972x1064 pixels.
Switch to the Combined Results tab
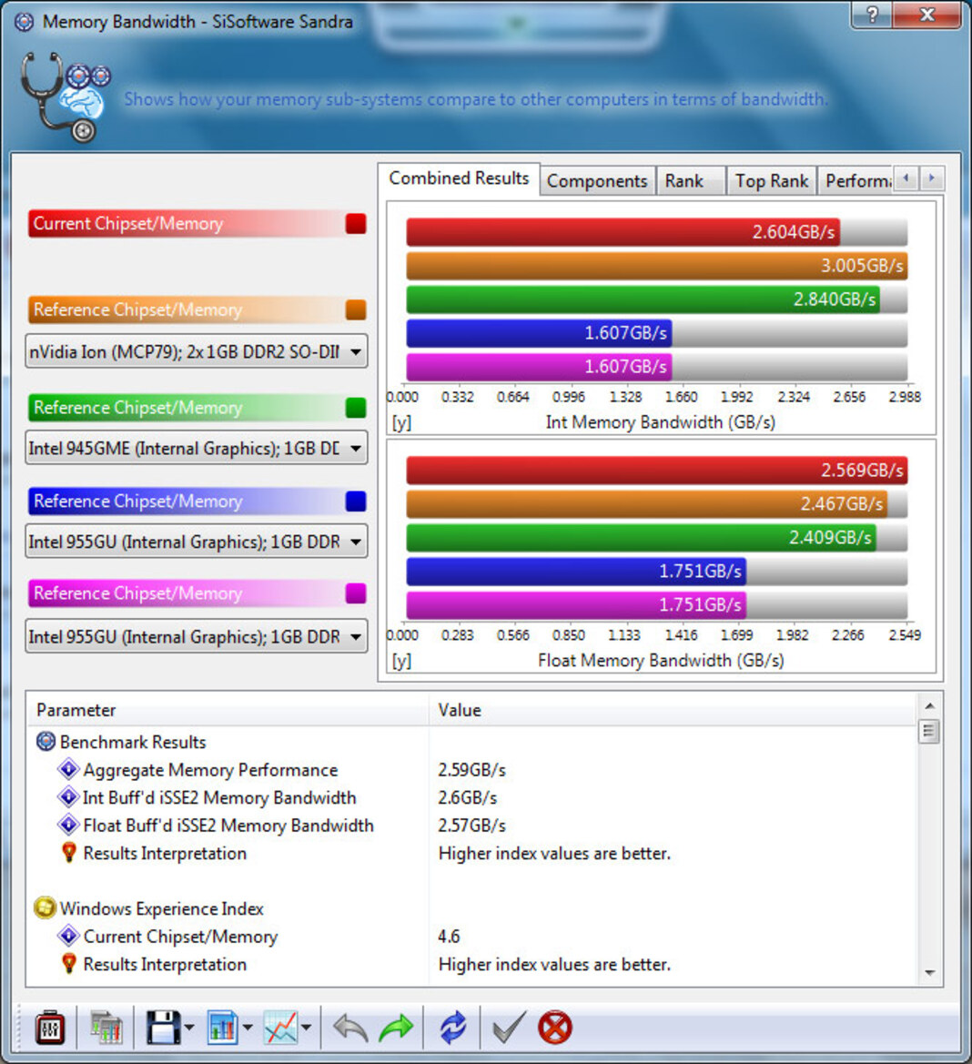(459, 178)
